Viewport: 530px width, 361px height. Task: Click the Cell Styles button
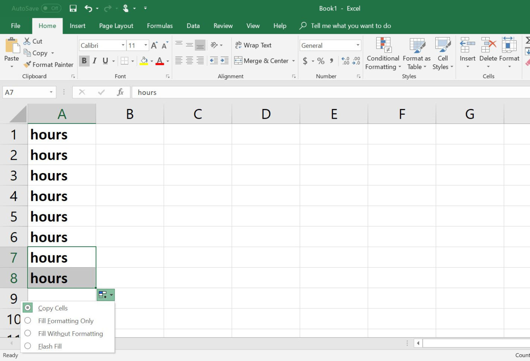click(x=442, y=54)
